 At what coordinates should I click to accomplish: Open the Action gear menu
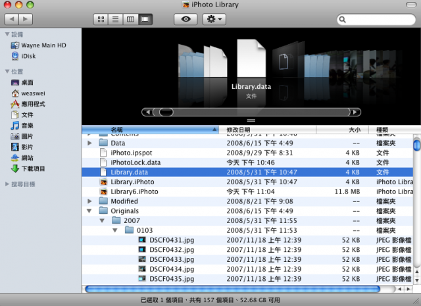(x=214, y=19)
